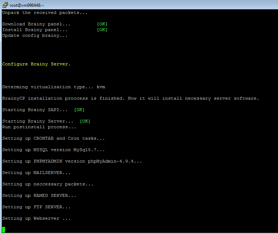Click the OK status after Starting Brainy SAPI
278x234 pixels.
click(79, 110)
